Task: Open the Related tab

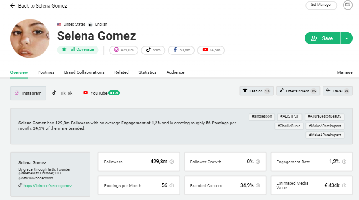Action: pos(121,72)
